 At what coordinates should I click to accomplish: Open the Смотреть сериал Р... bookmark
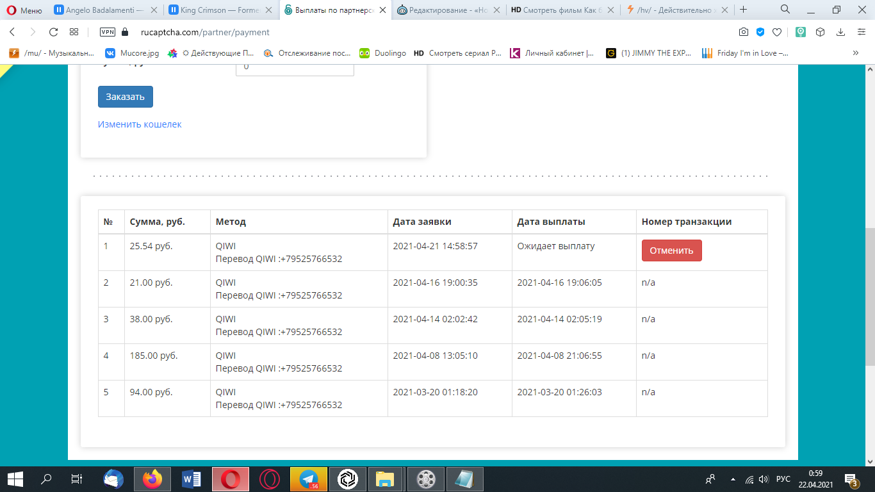tap(457, 53)
